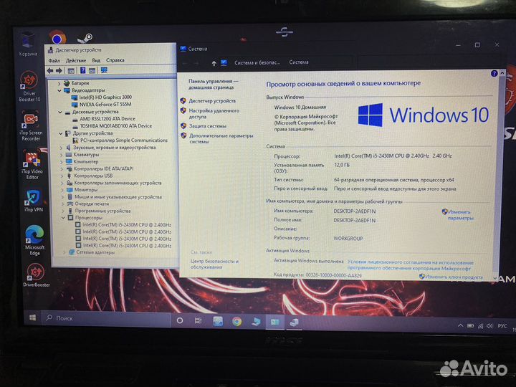Viewport: 516px width, 387px height.
Task: Expand the Контроллеры USB node
Action: click(62, 176)
